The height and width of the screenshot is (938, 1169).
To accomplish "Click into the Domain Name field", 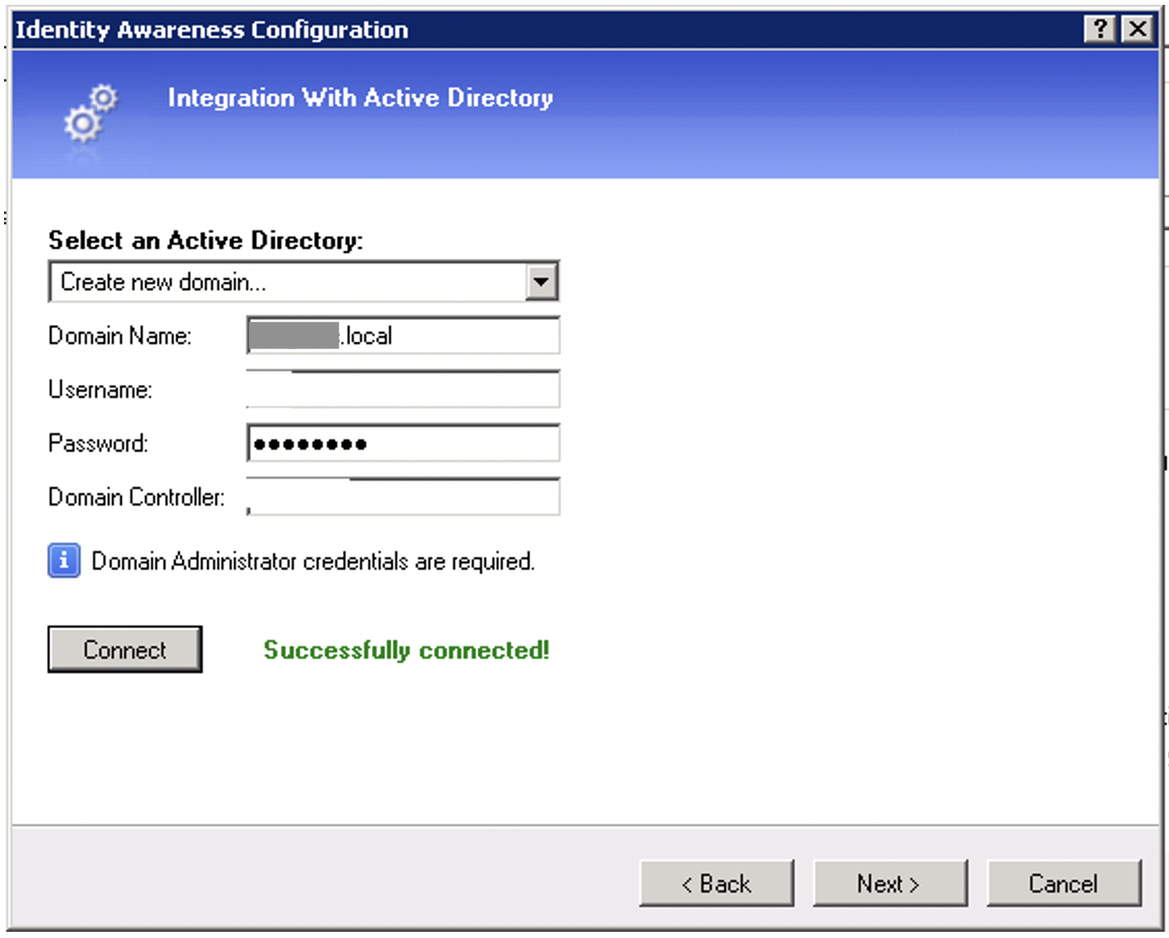I will pyautogui.click(x=403, y=335).
